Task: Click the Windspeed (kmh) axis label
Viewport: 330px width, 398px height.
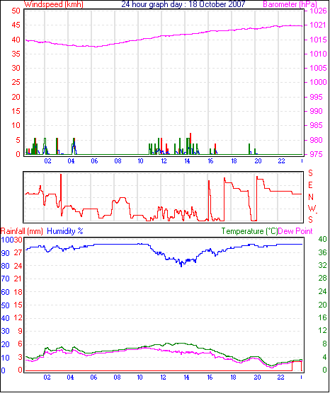Action: 54,4
